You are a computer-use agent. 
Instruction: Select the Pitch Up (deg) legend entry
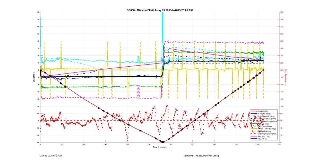click(x=263, y=124)
